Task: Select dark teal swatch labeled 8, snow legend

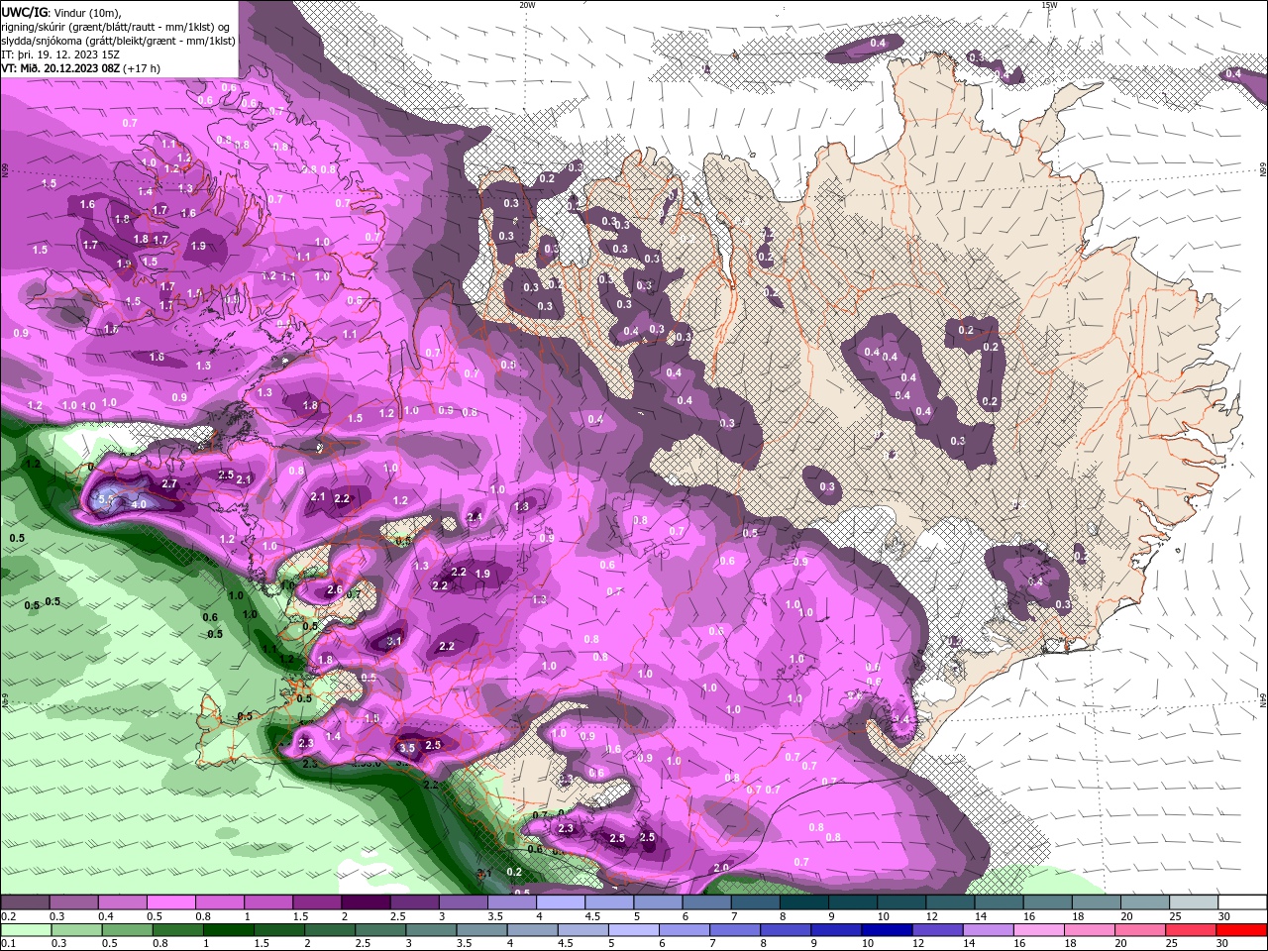Action: [x=803, y=902]
